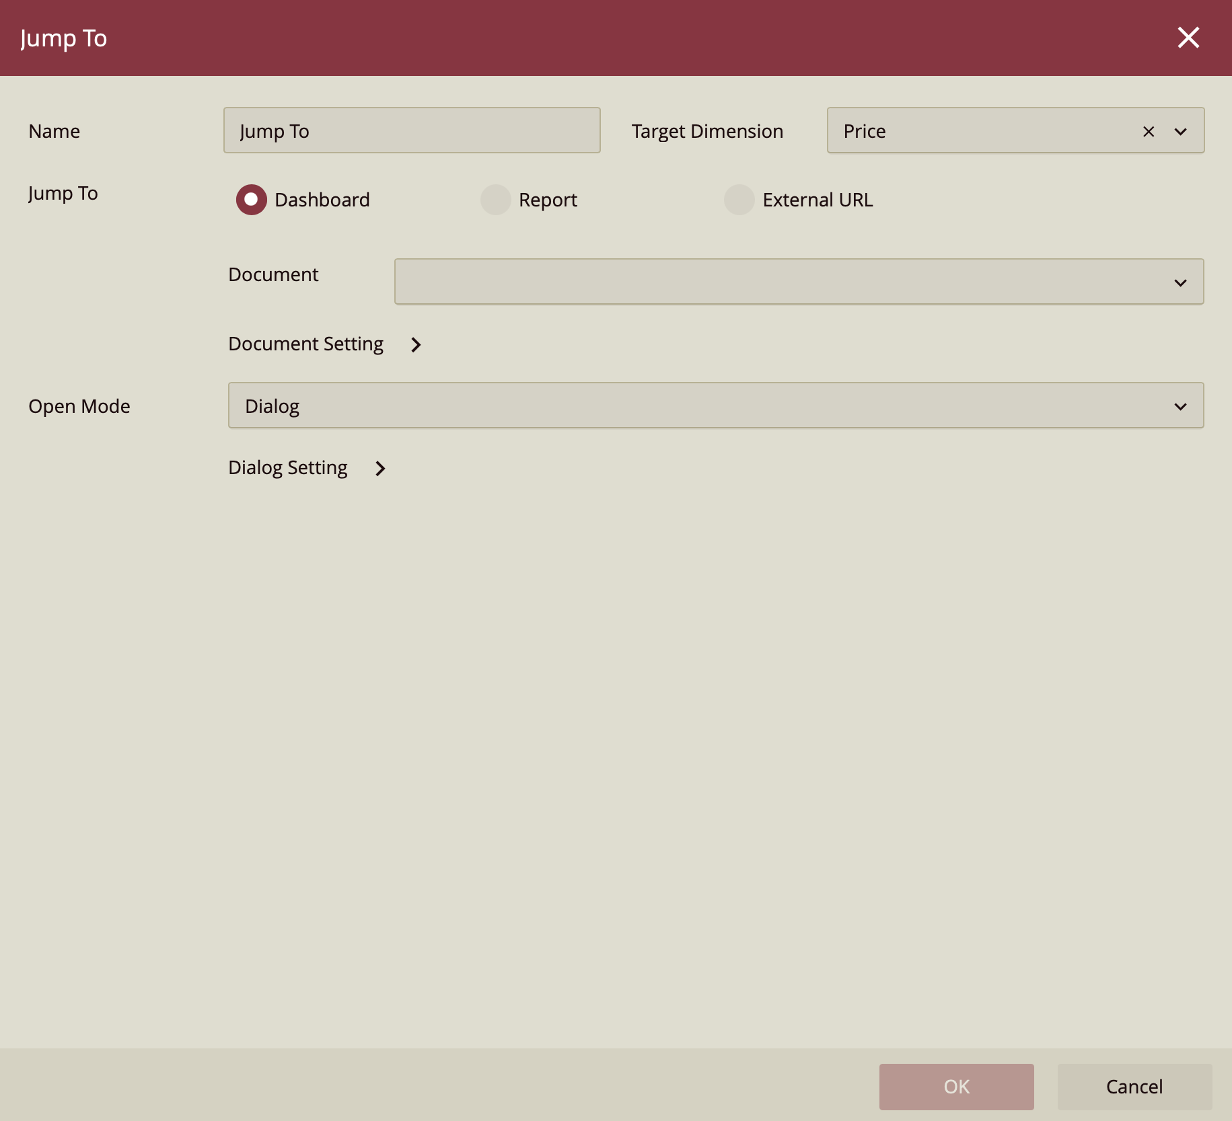Cancel the Jump To dialog
1232x1121 pixels.
point(1134,1087)
